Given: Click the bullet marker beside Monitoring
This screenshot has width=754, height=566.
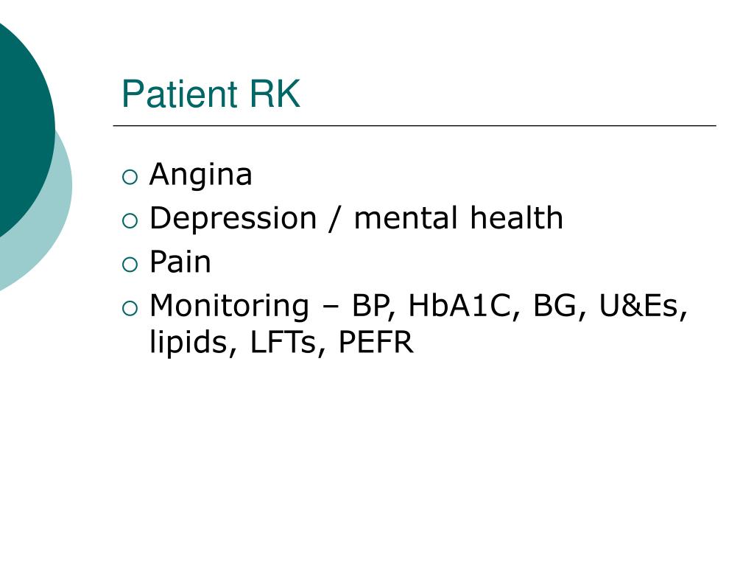Looking at the screenshot, I should click(x=130, y=308).
